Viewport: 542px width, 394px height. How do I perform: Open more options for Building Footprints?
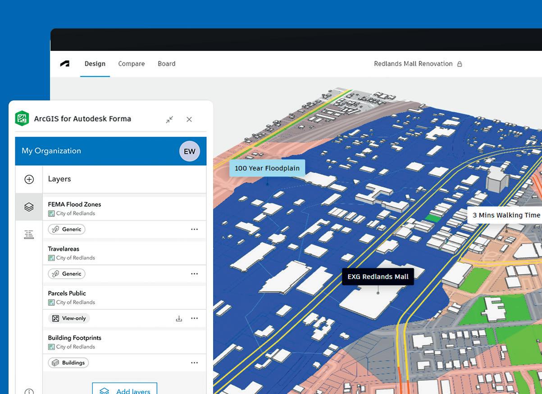tap(194, 362)
